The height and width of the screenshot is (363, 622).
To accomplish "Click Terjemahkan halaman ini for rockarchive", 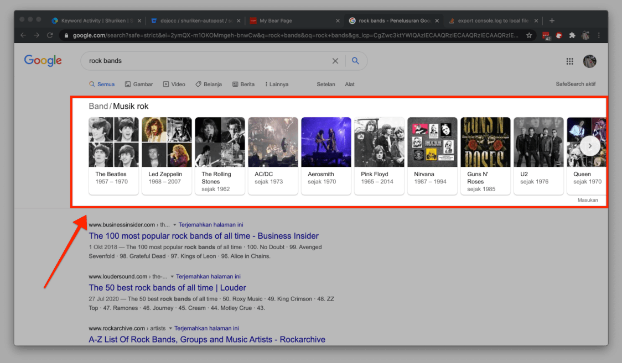I will click(x=206, y=329).
